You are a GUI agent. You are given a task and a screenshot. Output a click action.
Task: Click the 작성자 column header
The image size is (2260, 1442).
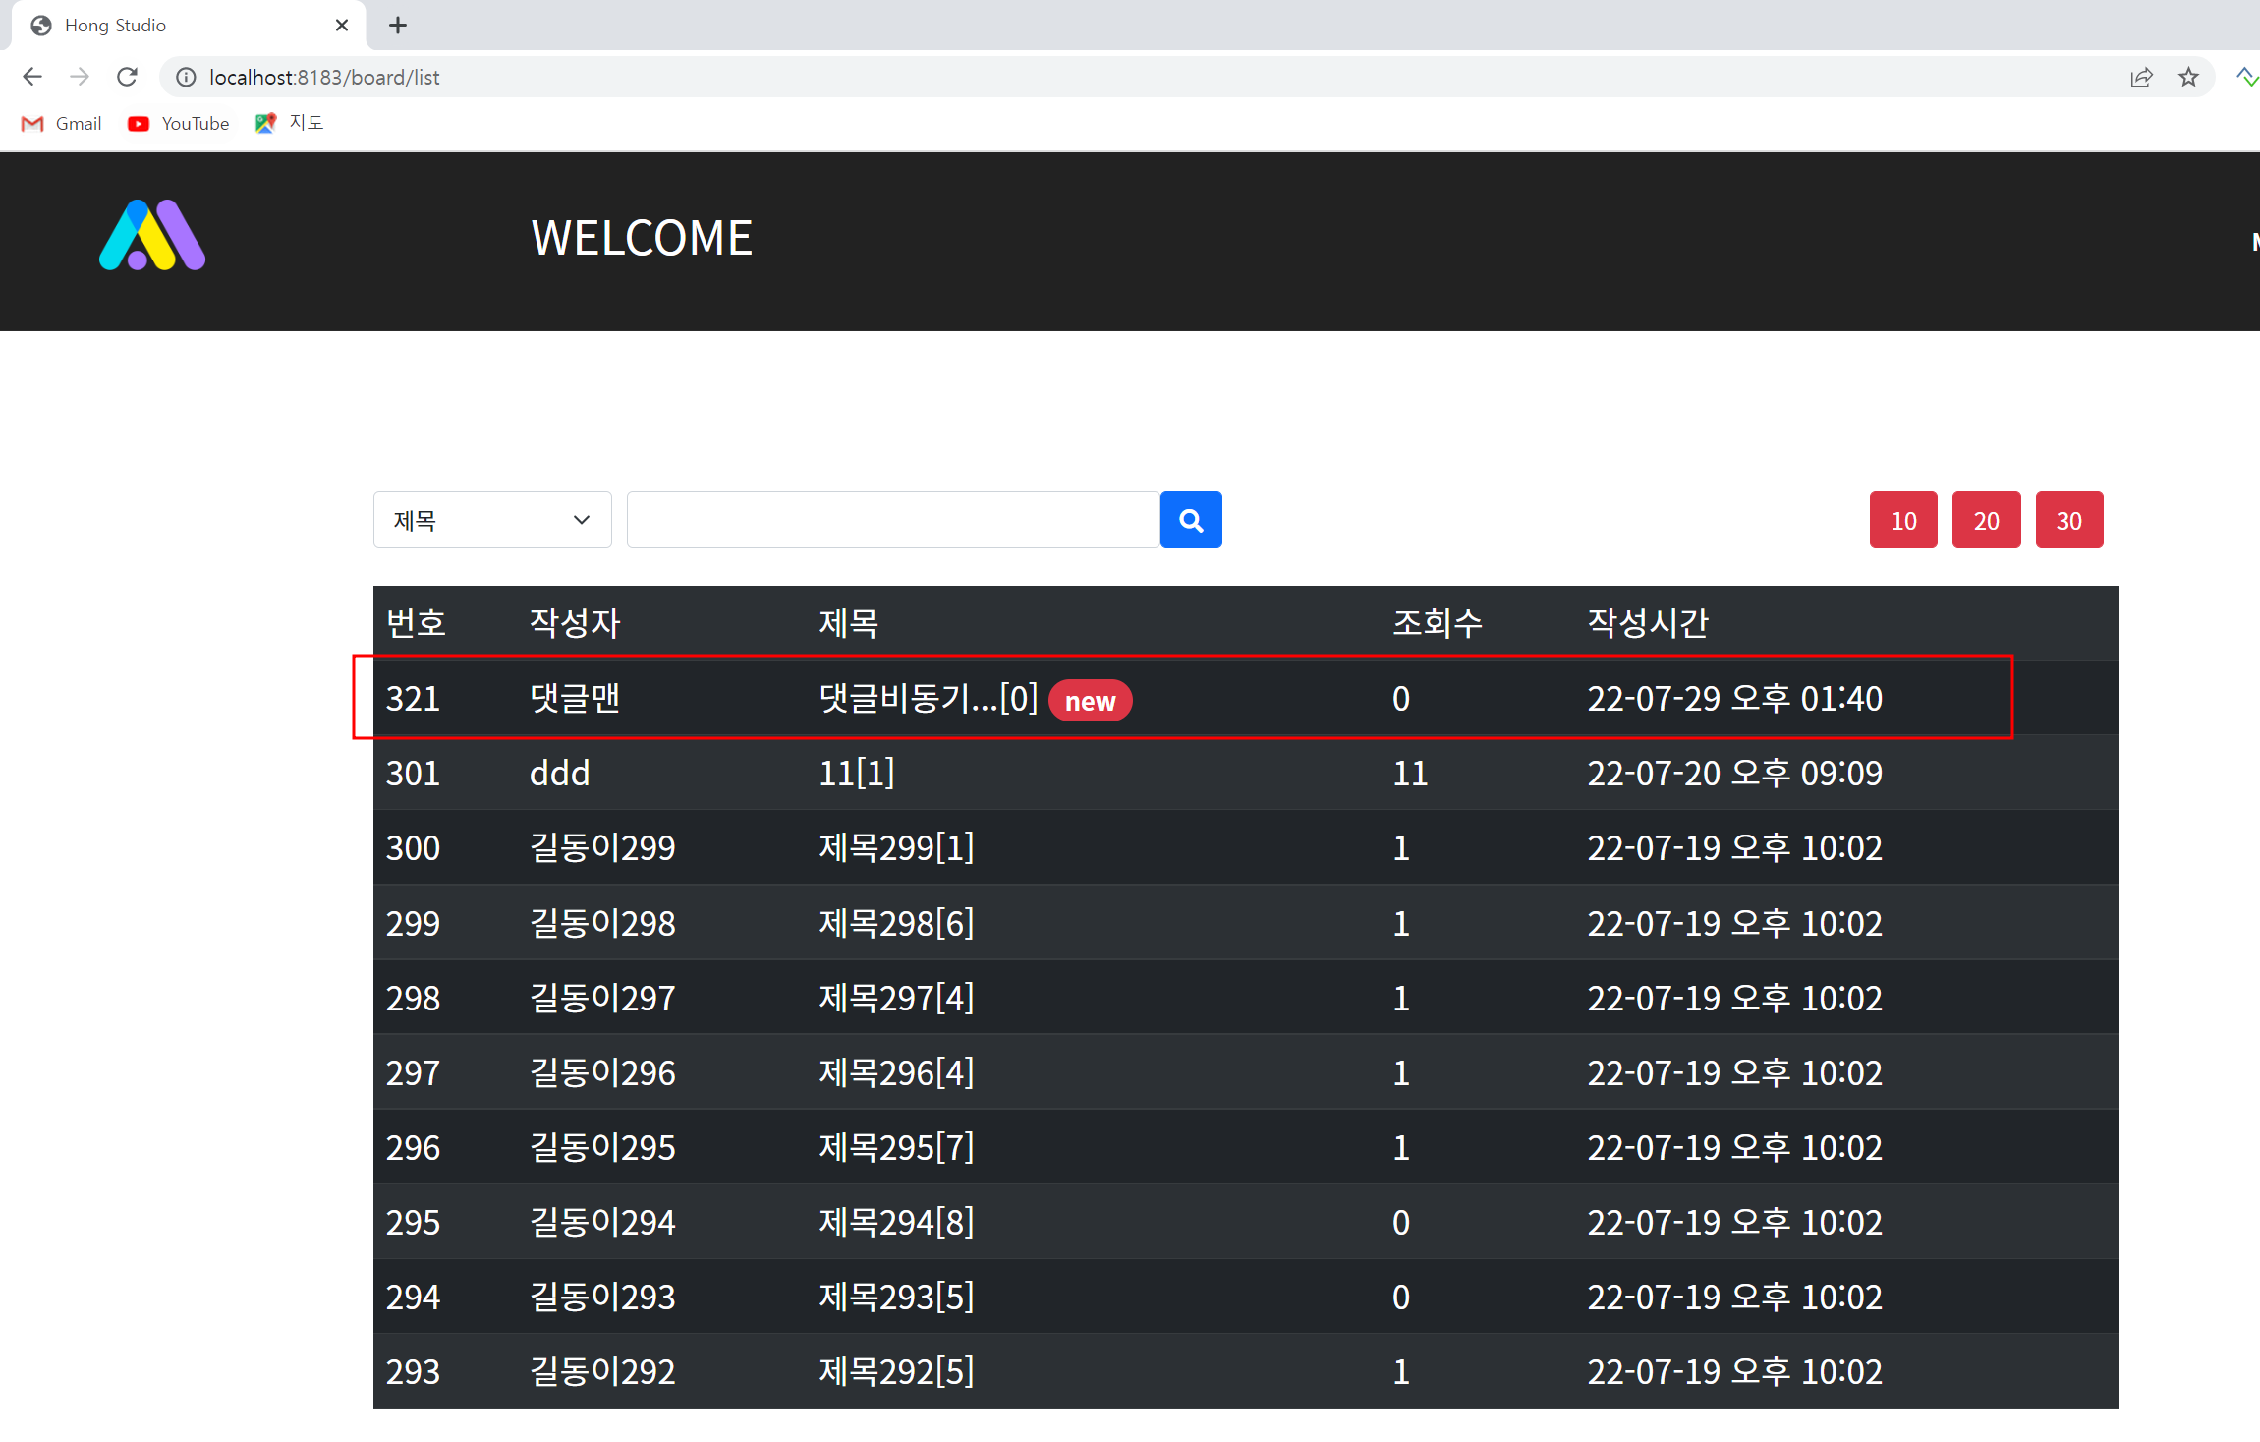tap(575, 622)
